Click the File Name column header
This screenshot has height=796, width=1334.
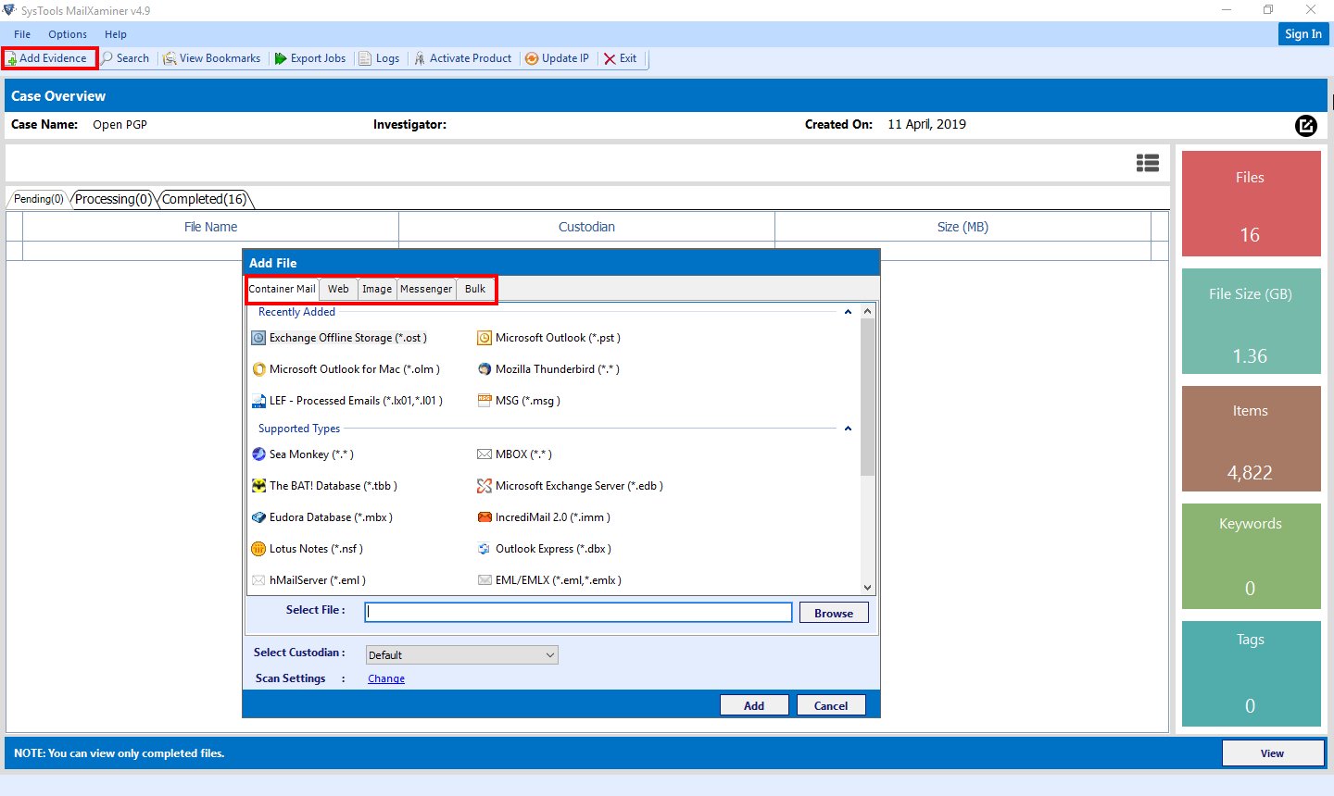pos(210,227)
